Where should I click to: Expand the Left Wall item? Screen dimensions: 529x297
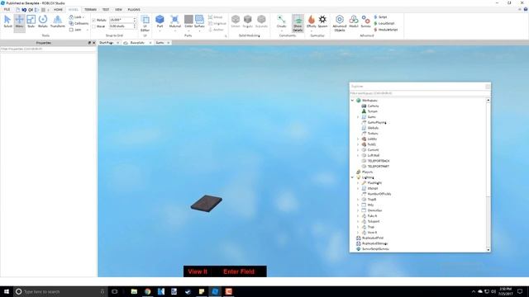click(358, 155)
